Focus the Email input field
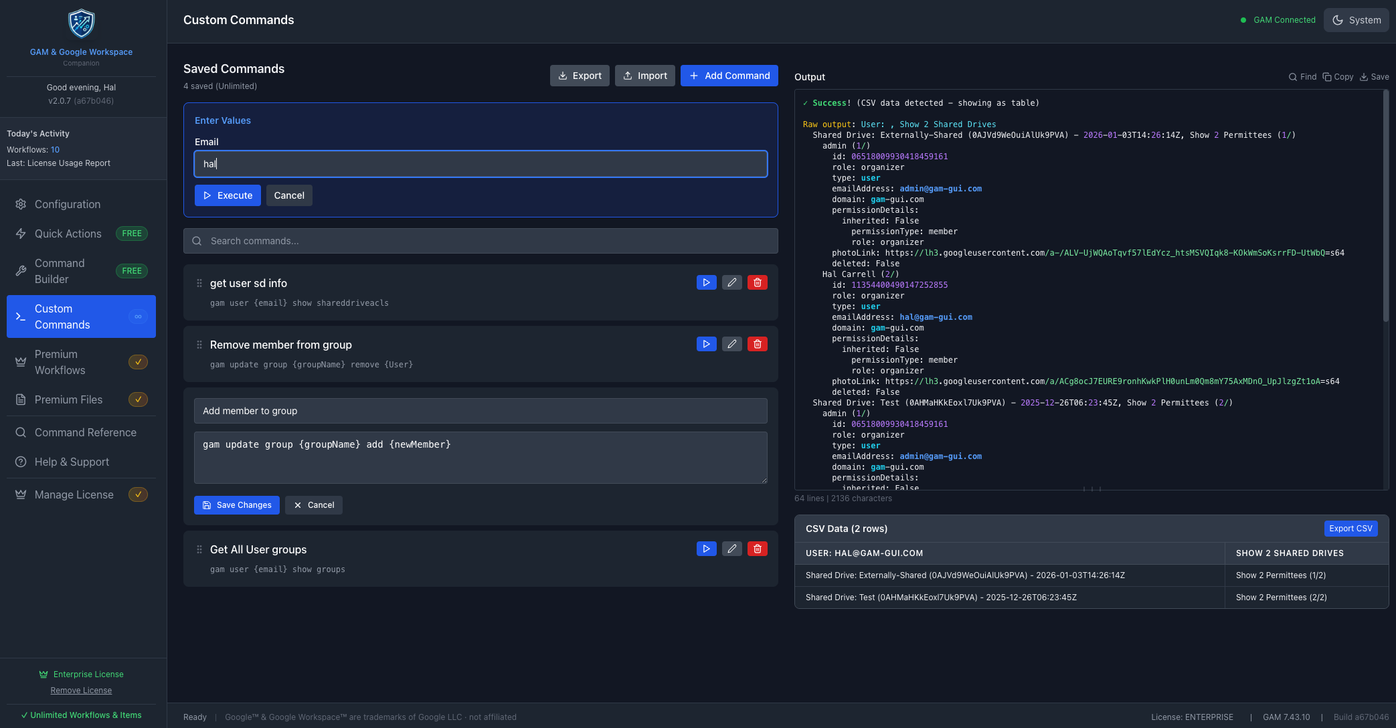Image resolution: width=1396 pixels, height=728 pixels. point(481,164)
